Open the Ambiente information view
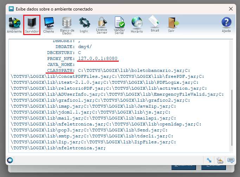Viewport: 240px width, 177px height. click(x=14, y=25)
